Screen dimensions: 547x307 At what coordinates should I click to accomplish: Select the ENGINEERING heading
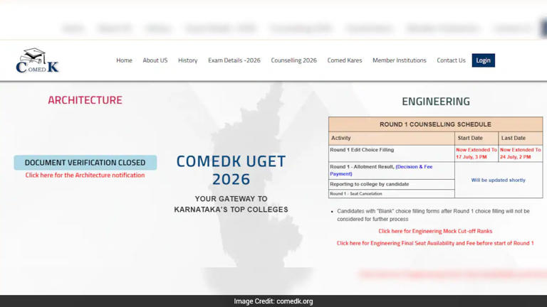tap(436, 102)
